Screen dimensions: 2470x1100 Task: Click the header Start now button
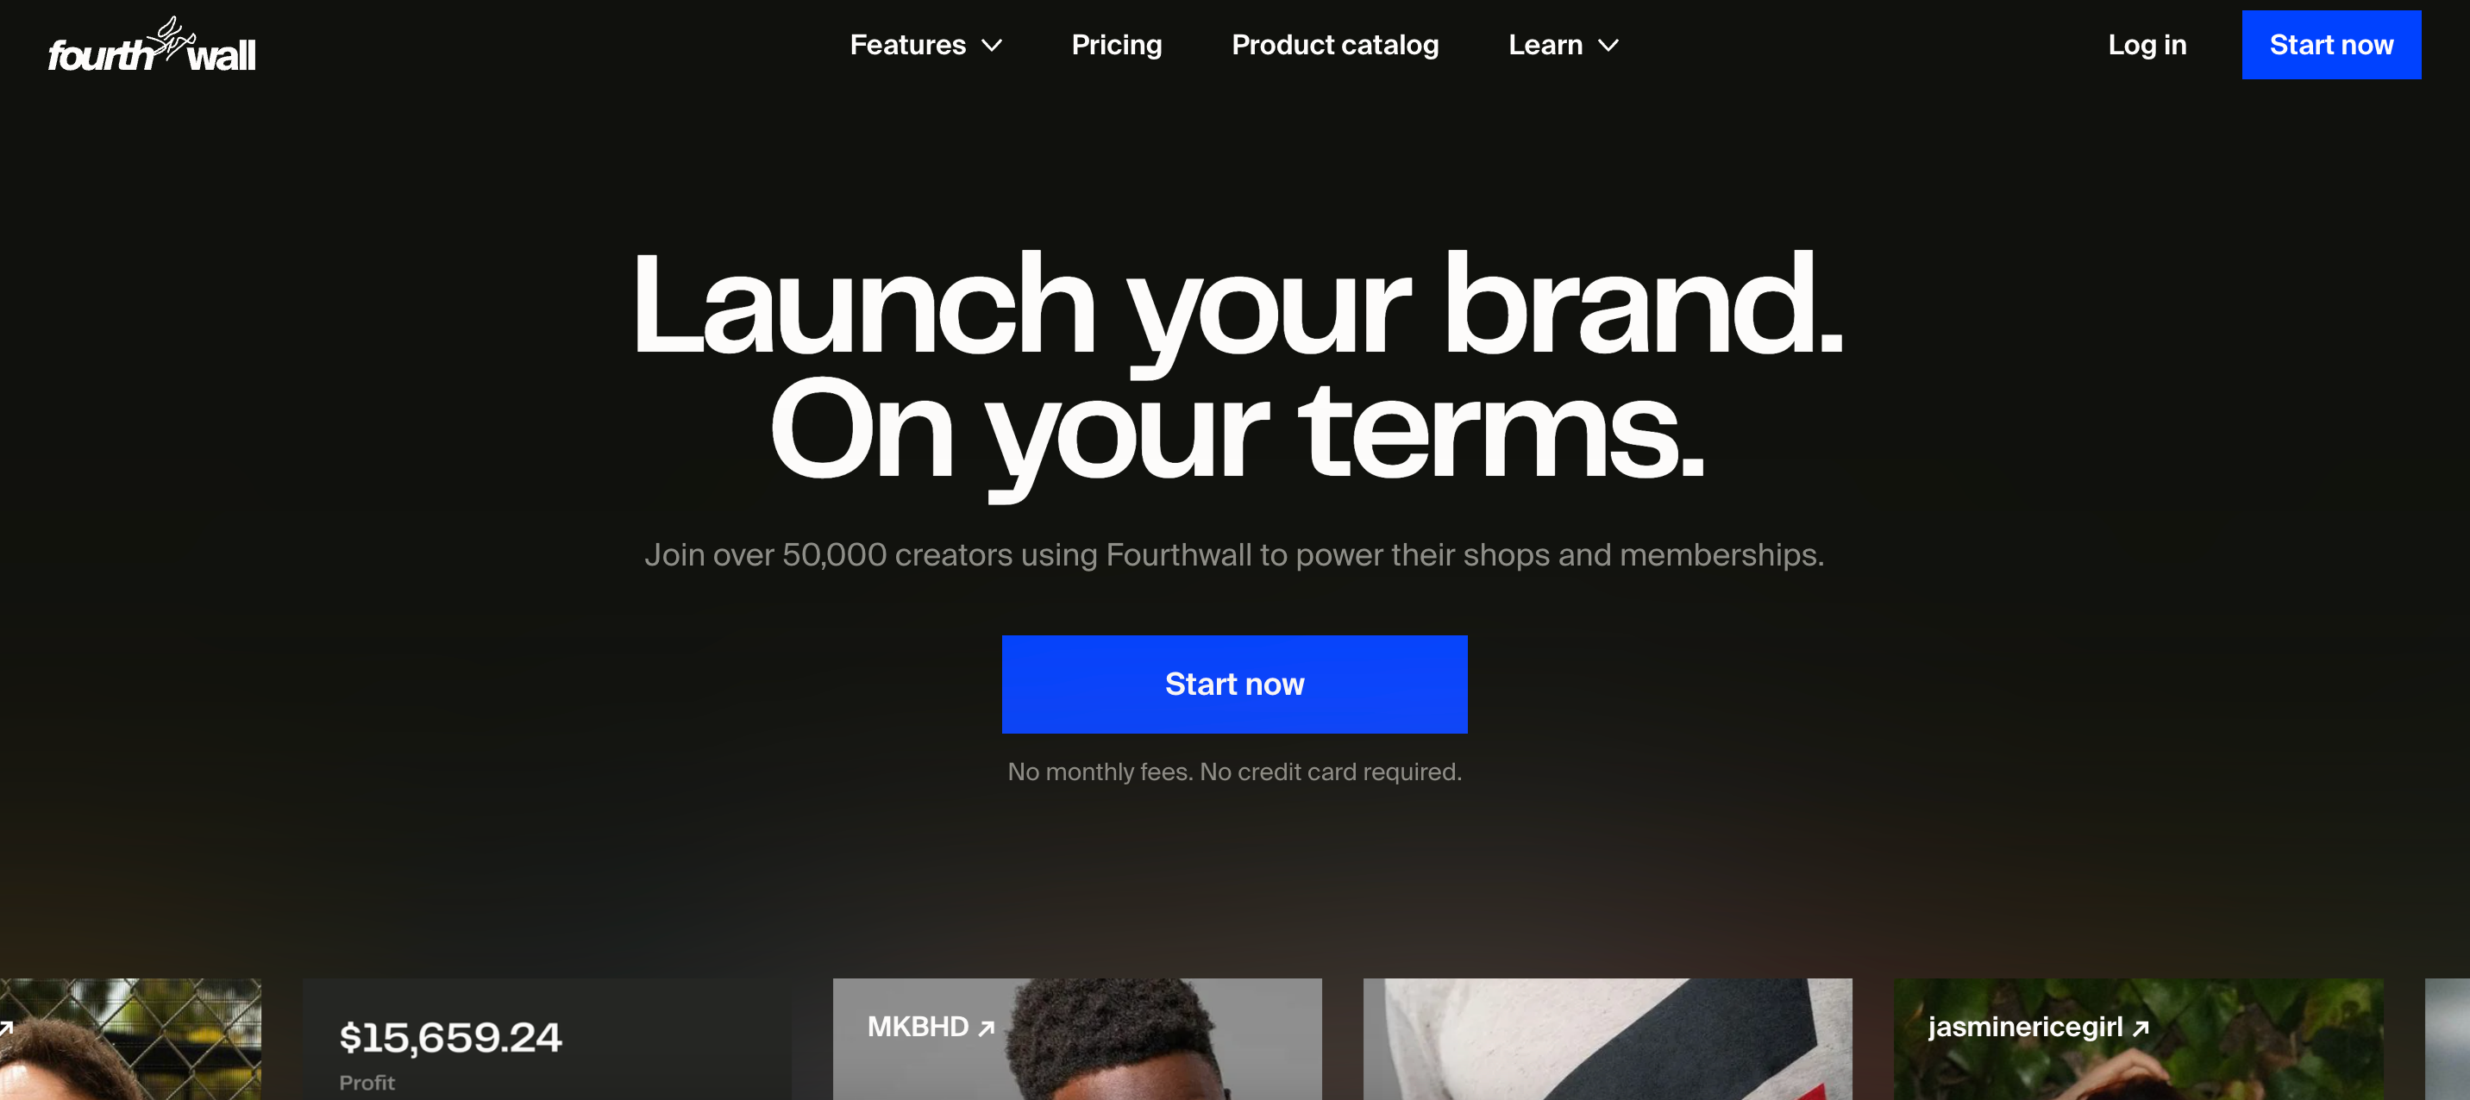pos(2331,45)
